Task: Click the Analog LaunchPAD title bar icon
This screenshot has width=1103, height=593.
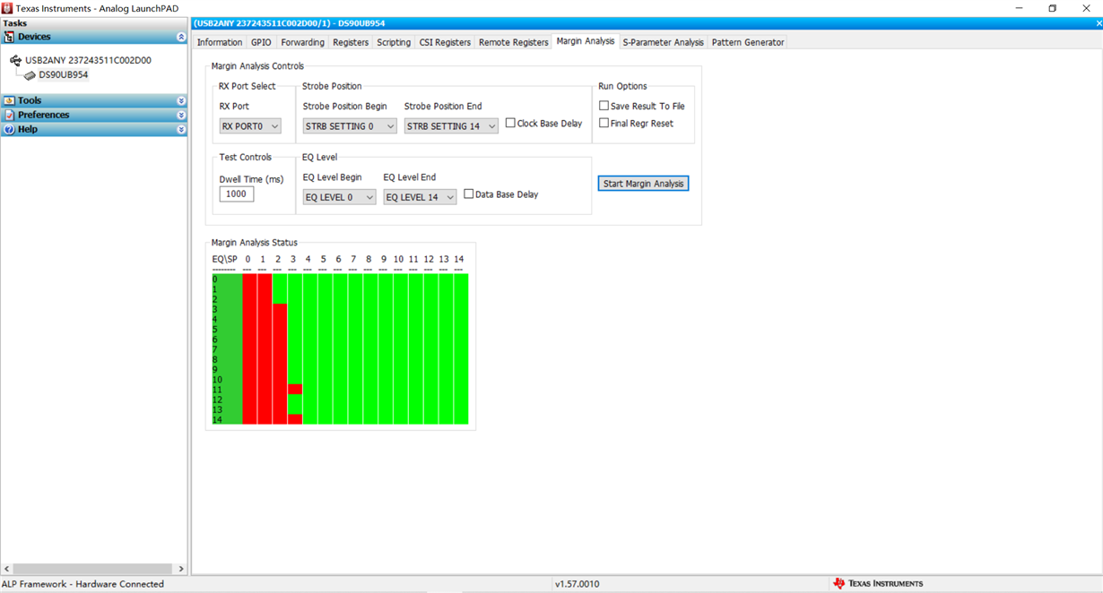Action: [8, 8]
